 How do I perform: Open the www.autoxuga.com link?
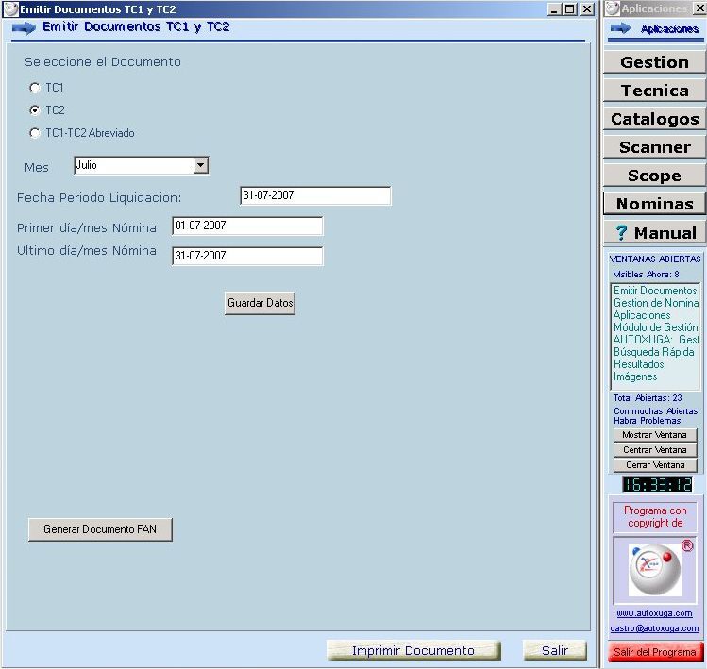[654, 613]
